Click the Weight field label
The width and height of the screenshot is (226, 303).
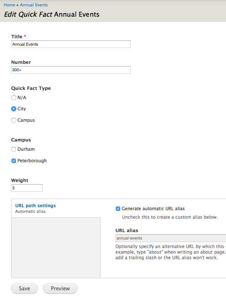tap(20, 180)
